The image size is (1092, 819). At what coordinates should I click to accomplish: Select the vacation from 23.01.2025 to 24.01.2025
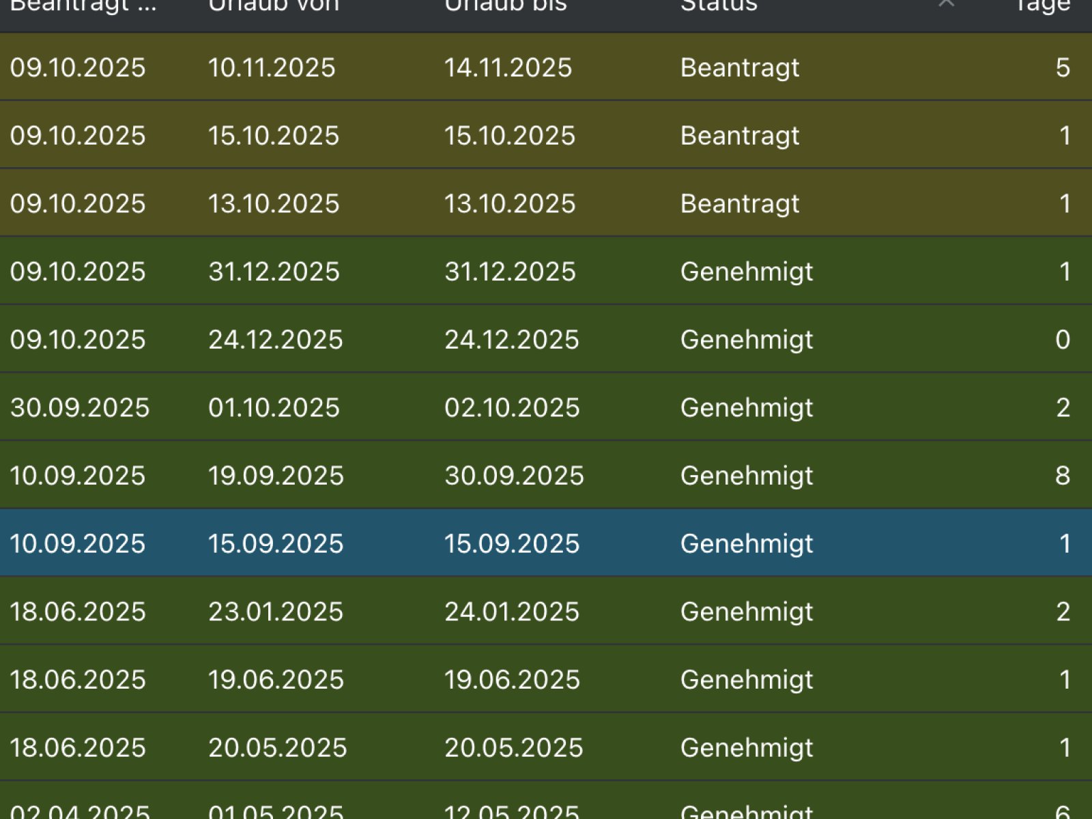[x=546, y=612]
